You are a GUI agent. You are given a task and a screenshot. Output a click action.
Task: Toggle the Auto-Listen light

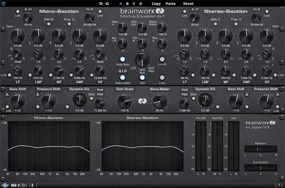coord(123,77)
